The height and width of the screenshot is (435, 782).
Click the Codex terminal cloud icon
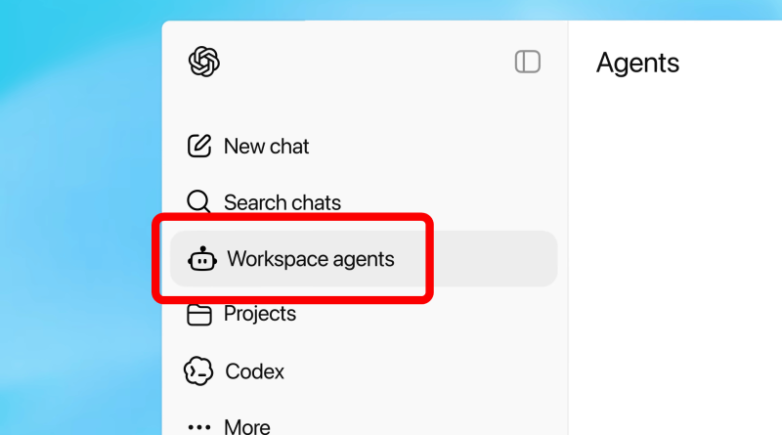tap(198, 371)
